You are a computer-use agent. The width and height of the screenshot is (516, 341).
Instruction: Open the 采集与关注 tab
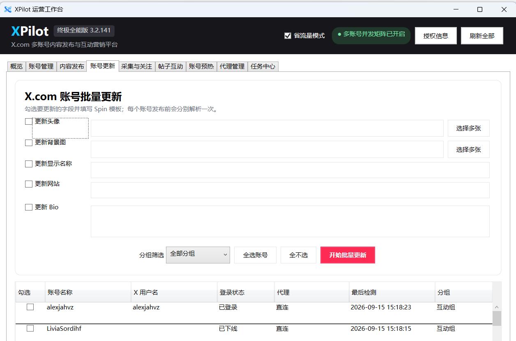pyautogui.click(x=137, y=66)
